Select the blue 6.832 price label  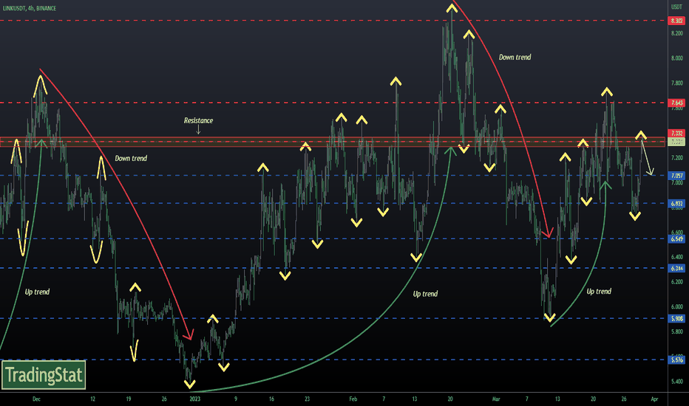click(x=676, y=204)
